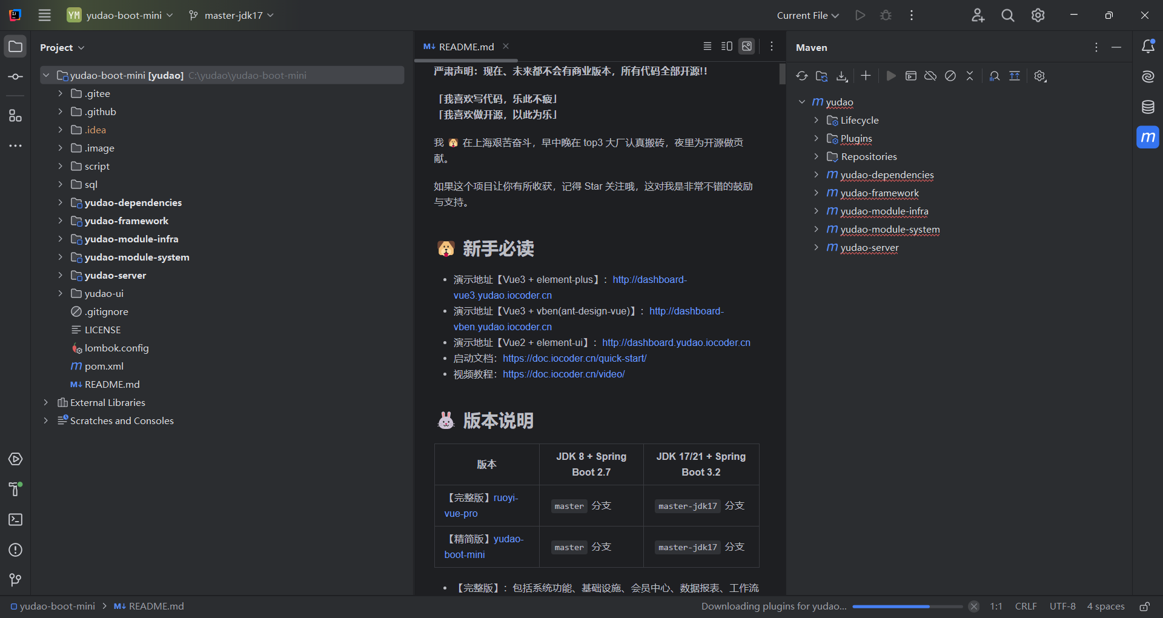Toggle the Maven tool window button
Viewport: 1163px width, 618px height.
pos(1148,138)
